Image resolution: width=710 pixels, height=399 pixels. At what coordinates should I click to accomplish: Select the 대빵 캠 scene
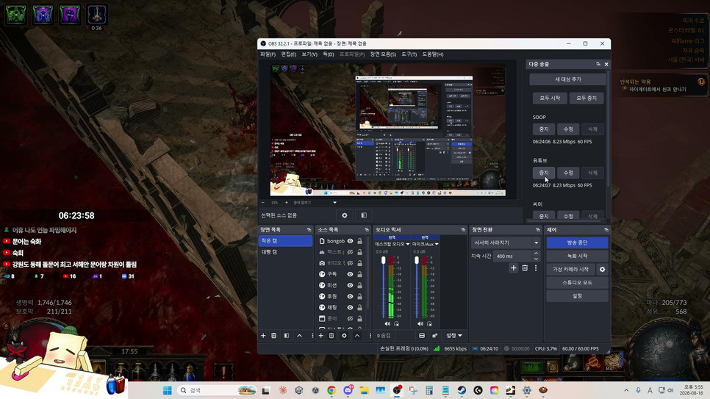[x=285, y=252]
